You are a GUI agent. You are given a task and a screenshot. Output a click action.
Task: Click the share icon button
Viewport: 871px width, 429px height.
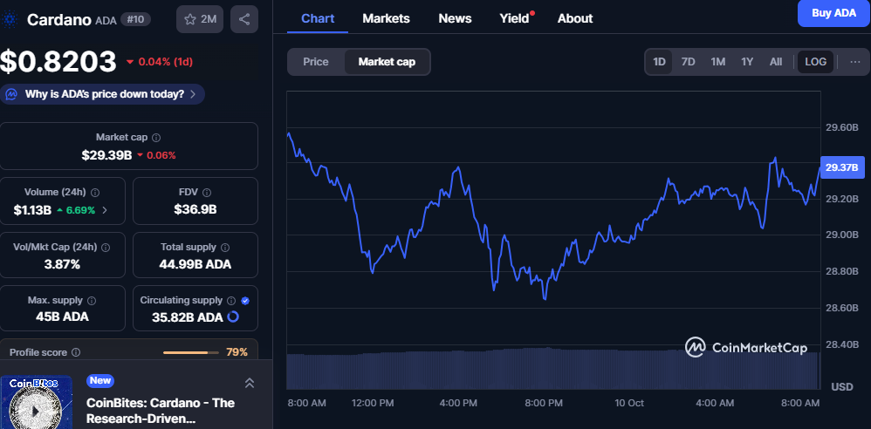244,19
